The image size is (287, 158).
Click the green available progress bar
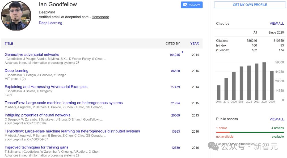(257, 132)
